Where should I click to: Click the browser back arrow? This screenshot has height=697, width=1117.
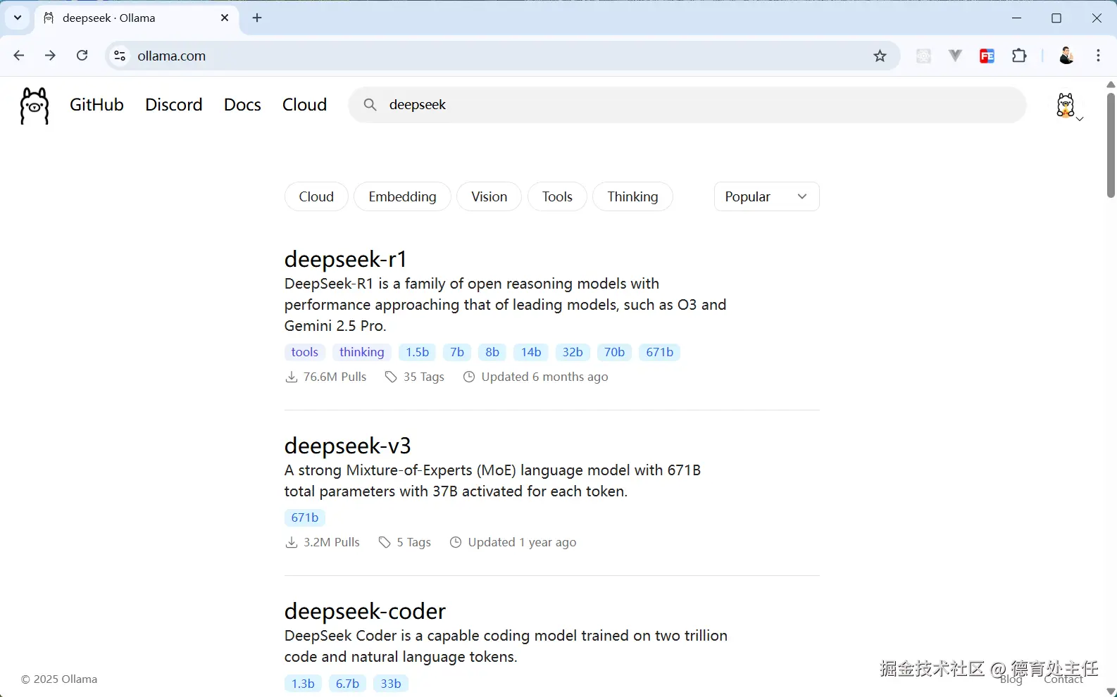[x=19, y=56]
